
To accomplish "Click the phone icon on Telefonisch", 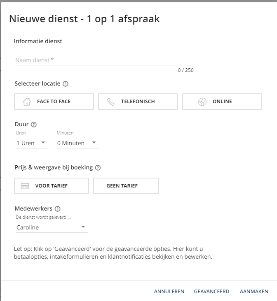I will point(111,102).
